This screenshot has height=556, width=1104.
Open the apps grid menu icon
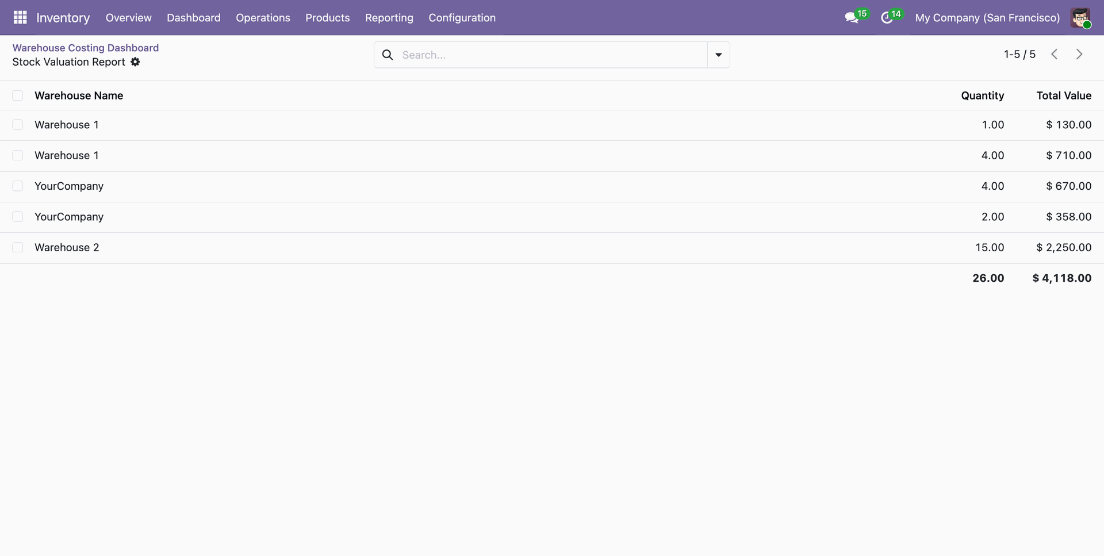click(x=20, y=17)
